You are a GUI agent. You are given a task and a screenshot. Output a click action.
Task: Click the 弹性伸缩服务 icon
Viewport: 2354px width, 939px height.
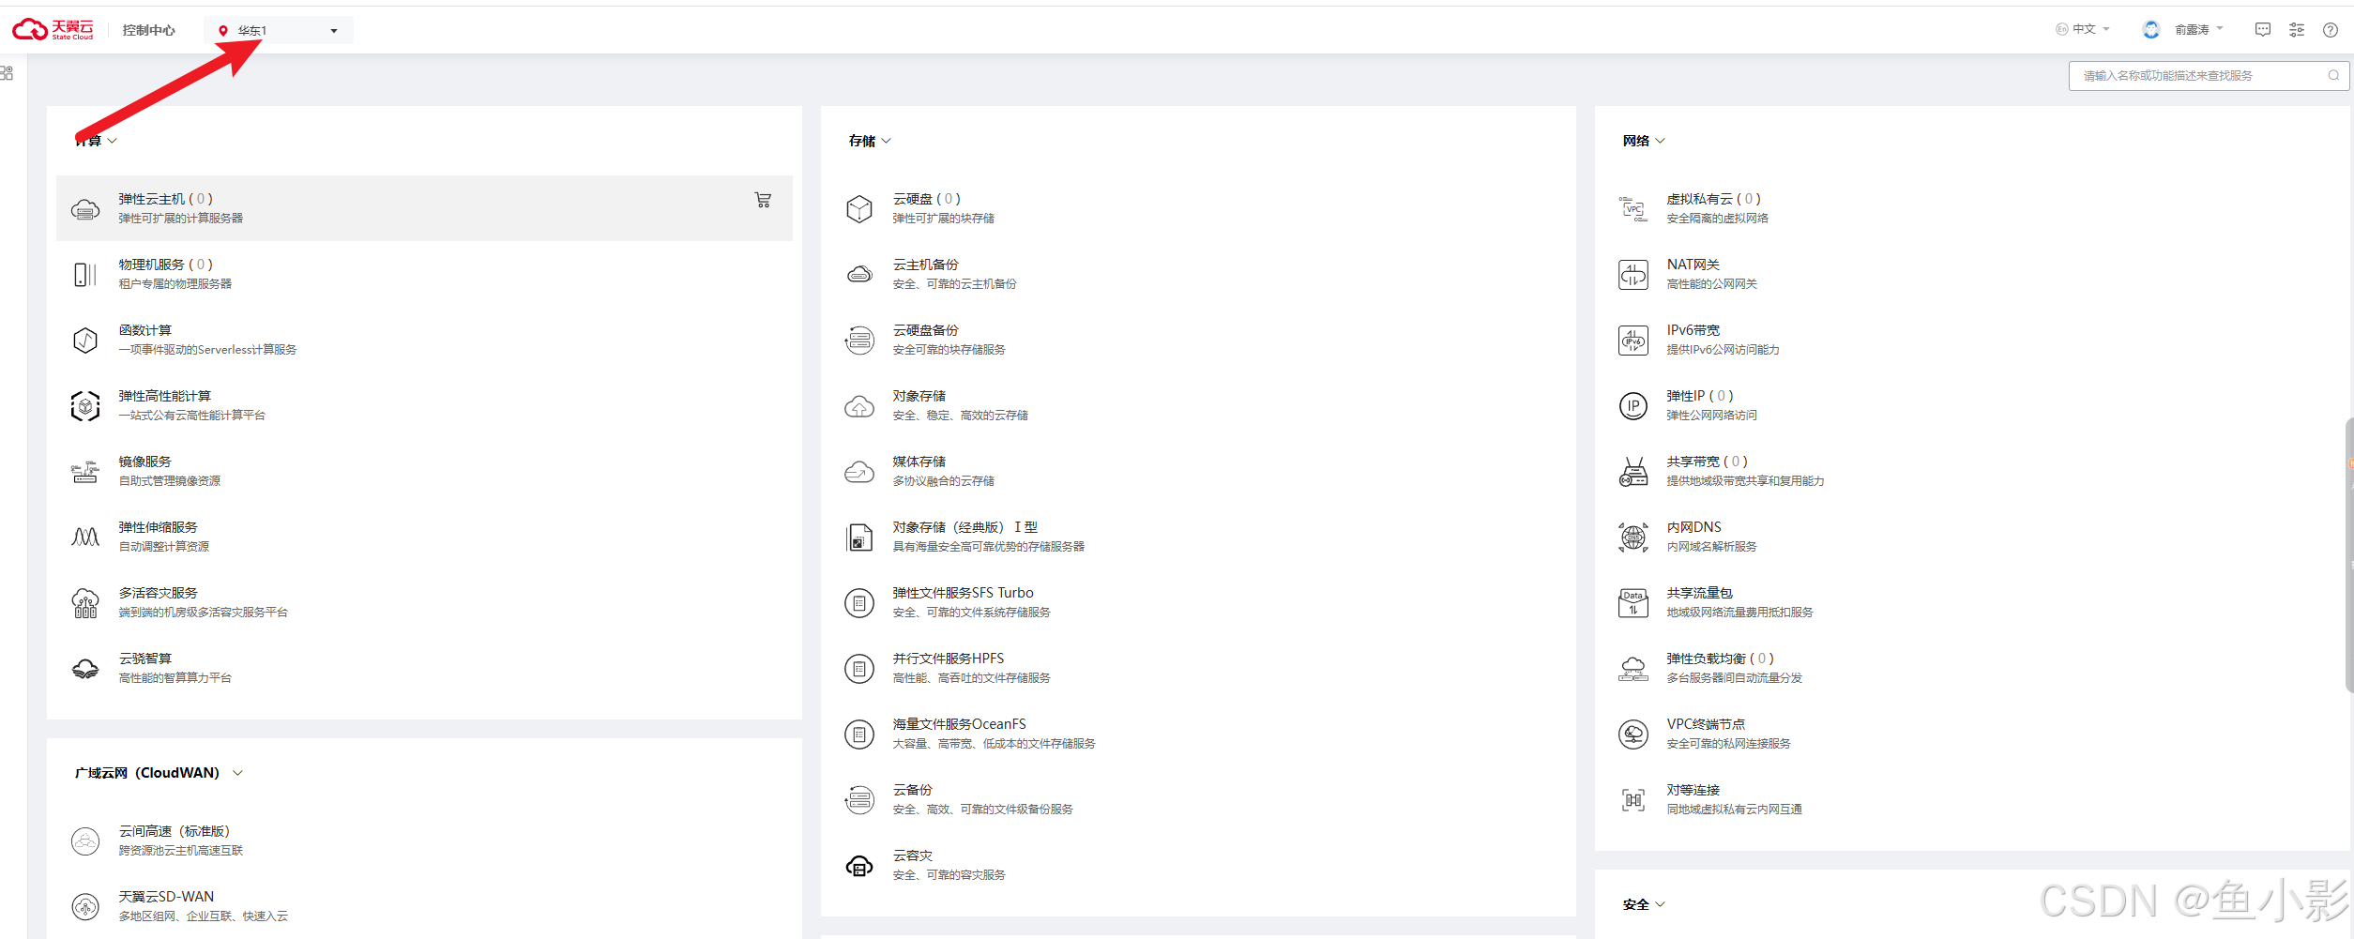85,537
